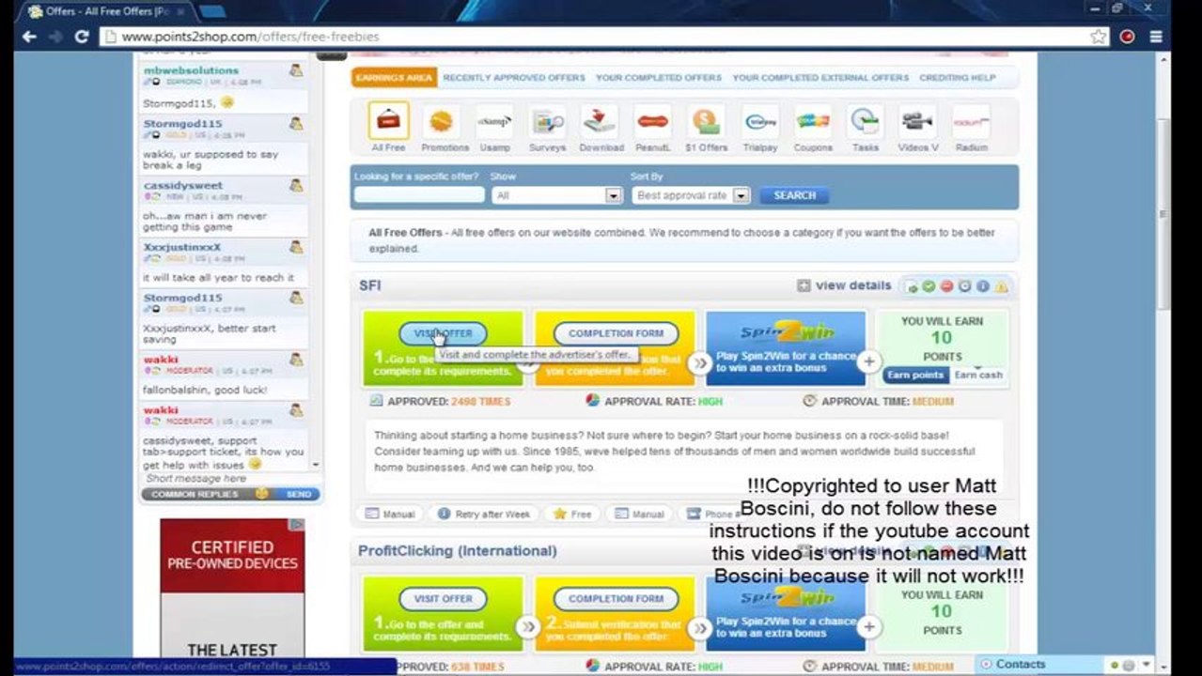Toggle Earn points option for SFI offer
The image size is (1202, 676).
[915, 375]
